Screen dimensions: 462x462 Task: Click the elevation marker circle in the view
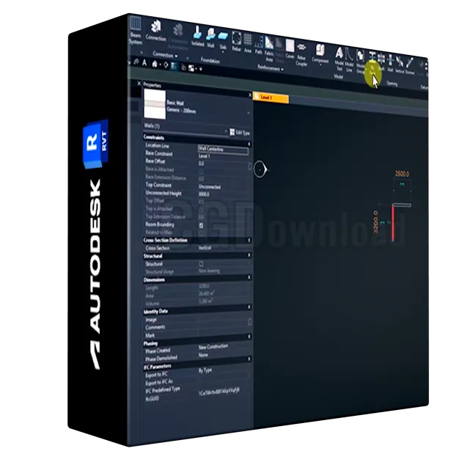[x=260, y=169]
